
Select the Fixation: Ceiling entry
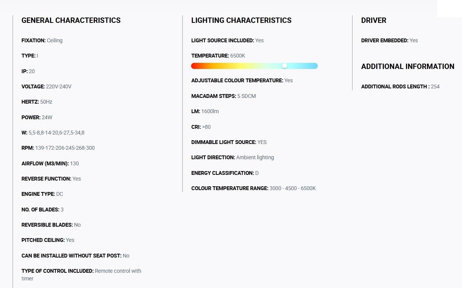point(42,40)
